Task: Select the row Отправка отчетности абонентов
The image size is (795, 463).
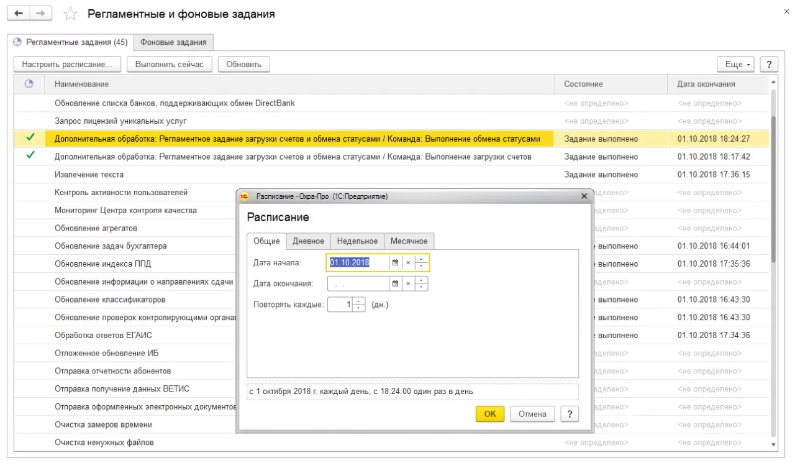Action: point(125,371)
